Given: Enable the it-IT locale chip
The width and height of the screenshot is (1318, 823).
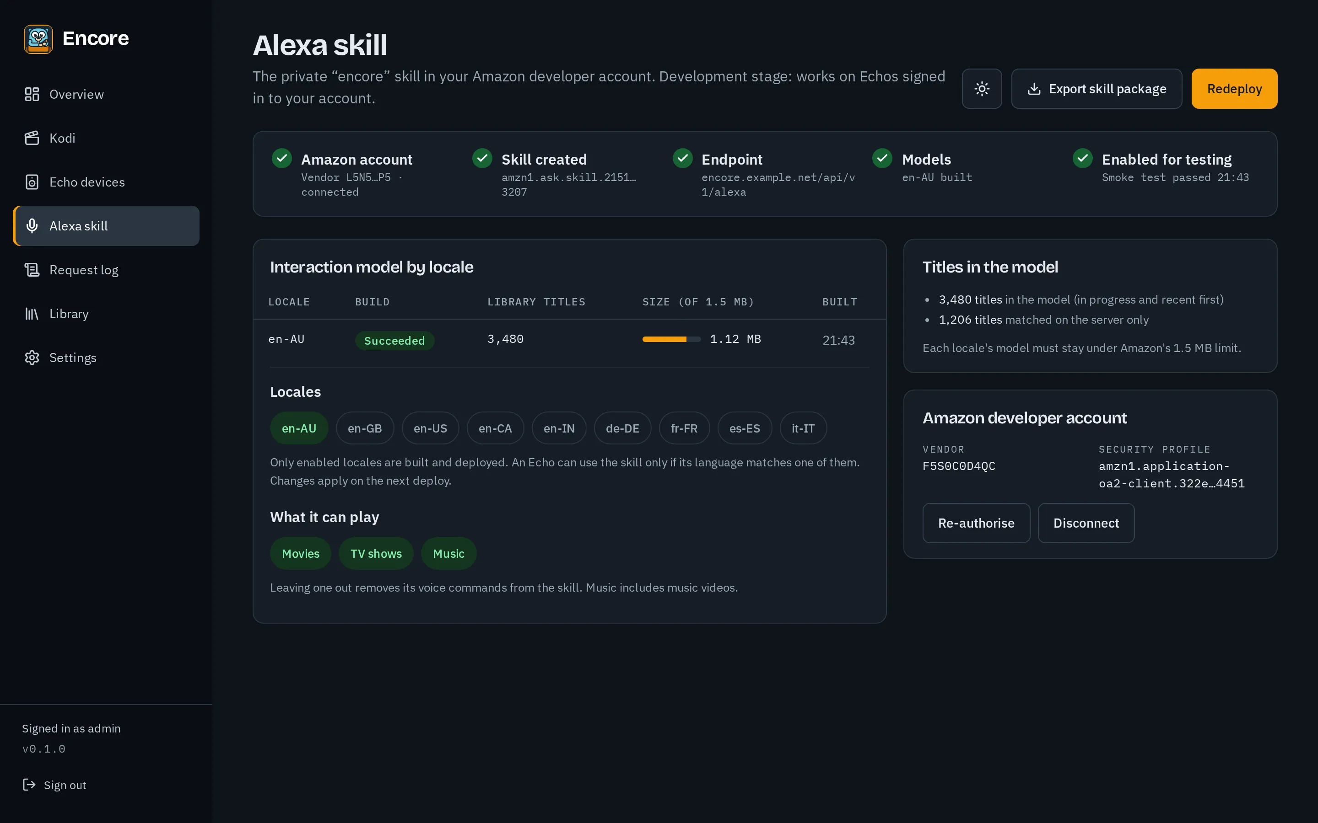Looking at the screenshot, I should (803, 428).
